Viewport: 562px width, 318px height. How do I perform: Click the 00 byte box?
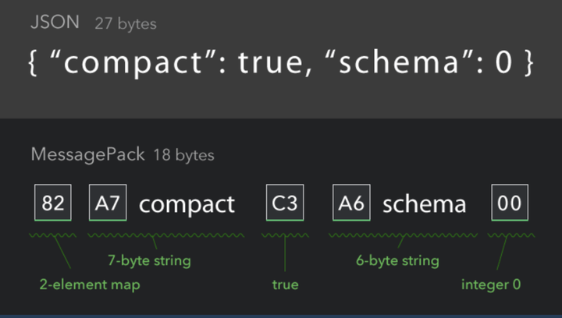pyautogui.click(x=509, y=204)
